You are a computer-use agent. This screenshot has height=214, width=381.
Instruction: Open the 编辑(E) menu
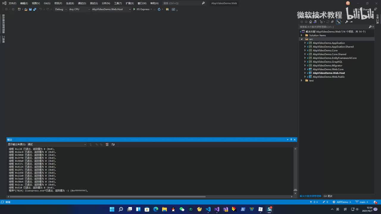click(x=24, y=3)
